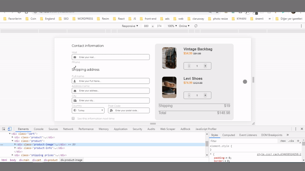Expand the first collapsed product div node
This screenshot has height=171, width=305.
click(x=13, y=137)
